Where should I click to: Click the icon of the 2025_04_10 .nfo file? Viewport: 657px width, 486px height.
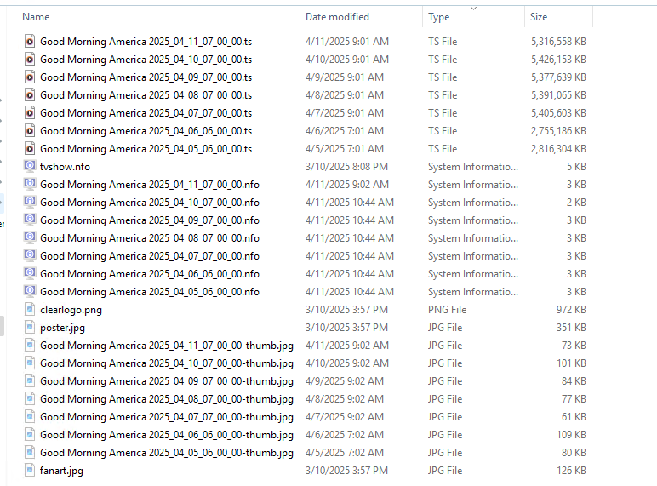pyautogui.click(x=30, y=202)
